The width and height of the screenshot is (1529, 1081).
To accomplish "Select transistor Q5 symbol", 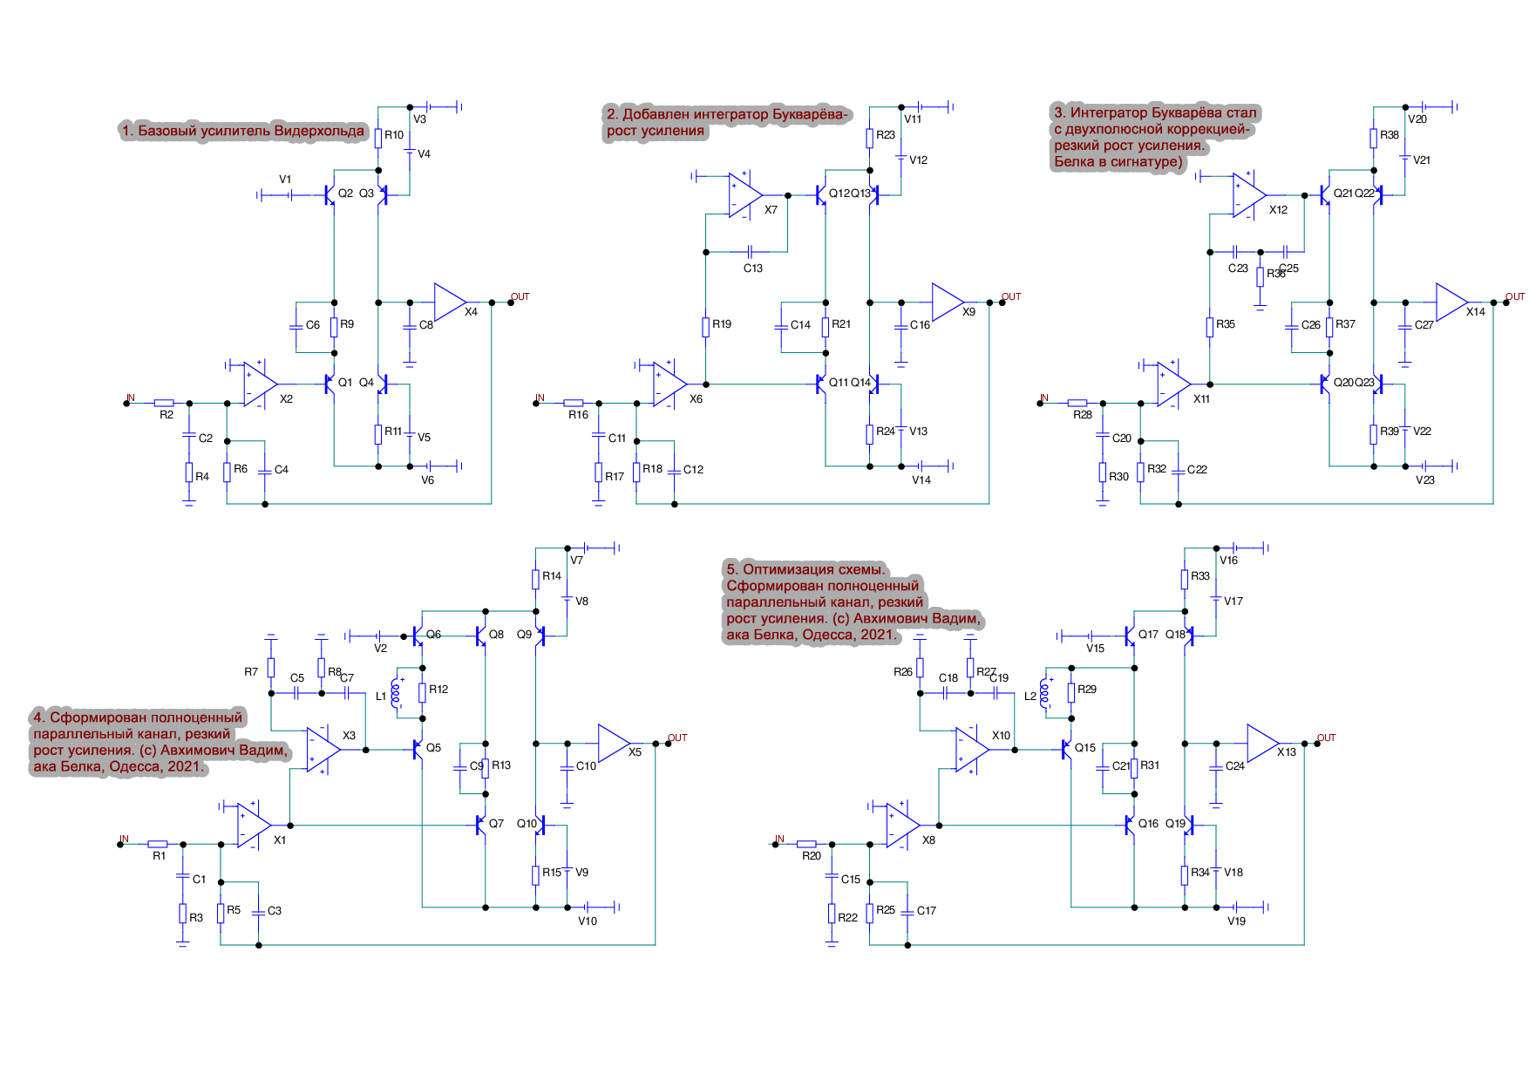I will coord(418,750).
